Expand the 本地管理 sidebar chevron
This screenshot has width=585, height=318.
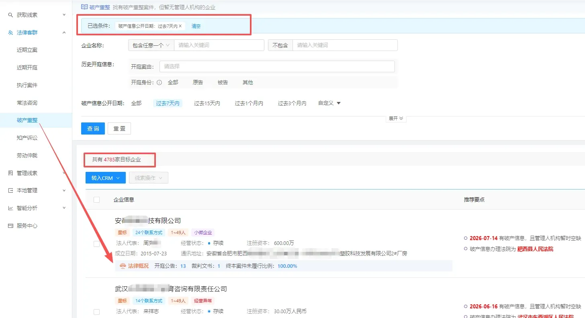pos(64,190)
